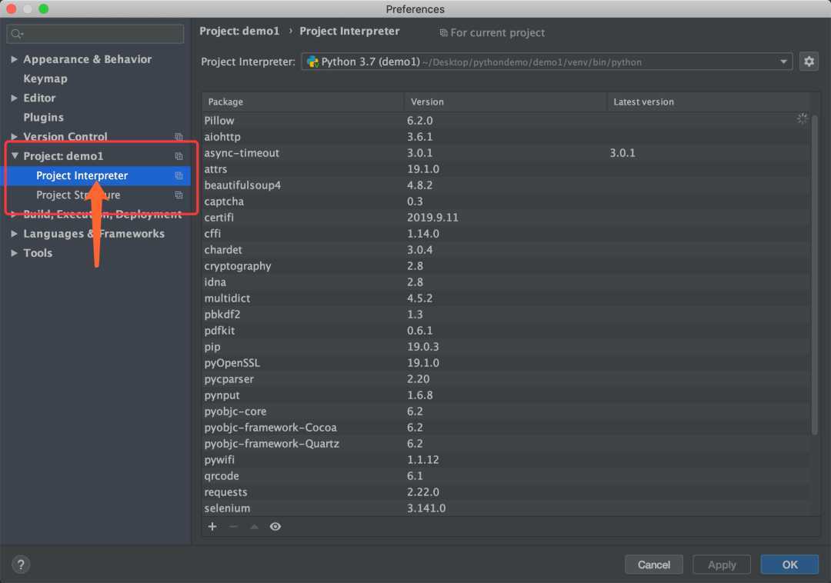Select the pdfkit package row
Screen dimensions: 831x583
click(x=506, y=331)
